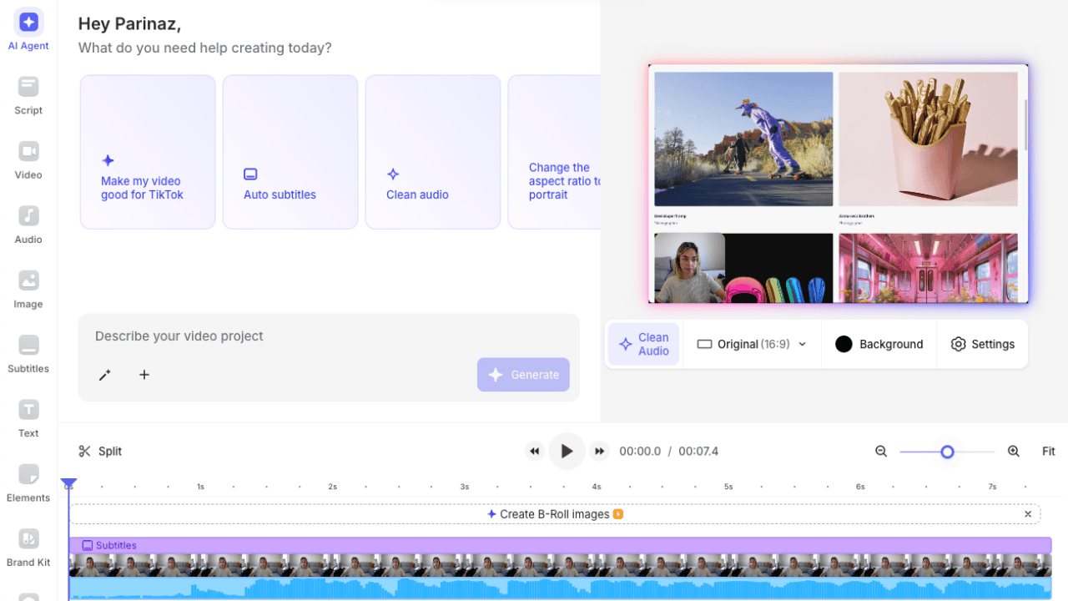Open Brand Kit from the sidebar
The image size is (1068, 601).
pyautogui.click(x=28, y=547)
